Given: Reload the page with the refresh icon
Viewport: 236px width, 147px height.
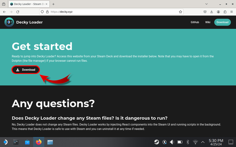Looking at the screenshot, I should pos(18,12).
